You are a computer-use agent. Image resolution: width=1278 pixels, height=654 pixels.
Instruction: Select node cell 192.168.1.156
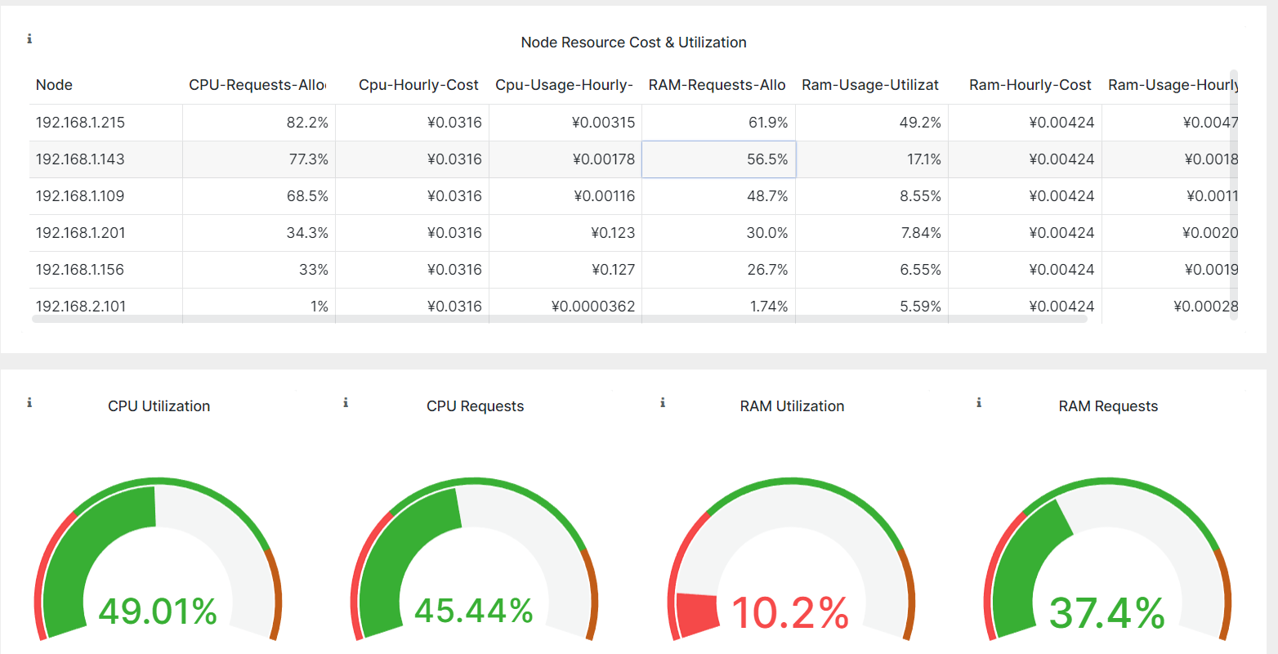[106, 270]
